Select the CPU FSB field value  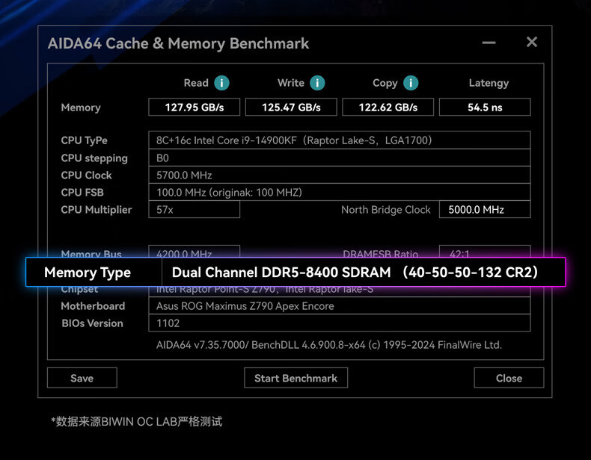[x=339, y=192]
